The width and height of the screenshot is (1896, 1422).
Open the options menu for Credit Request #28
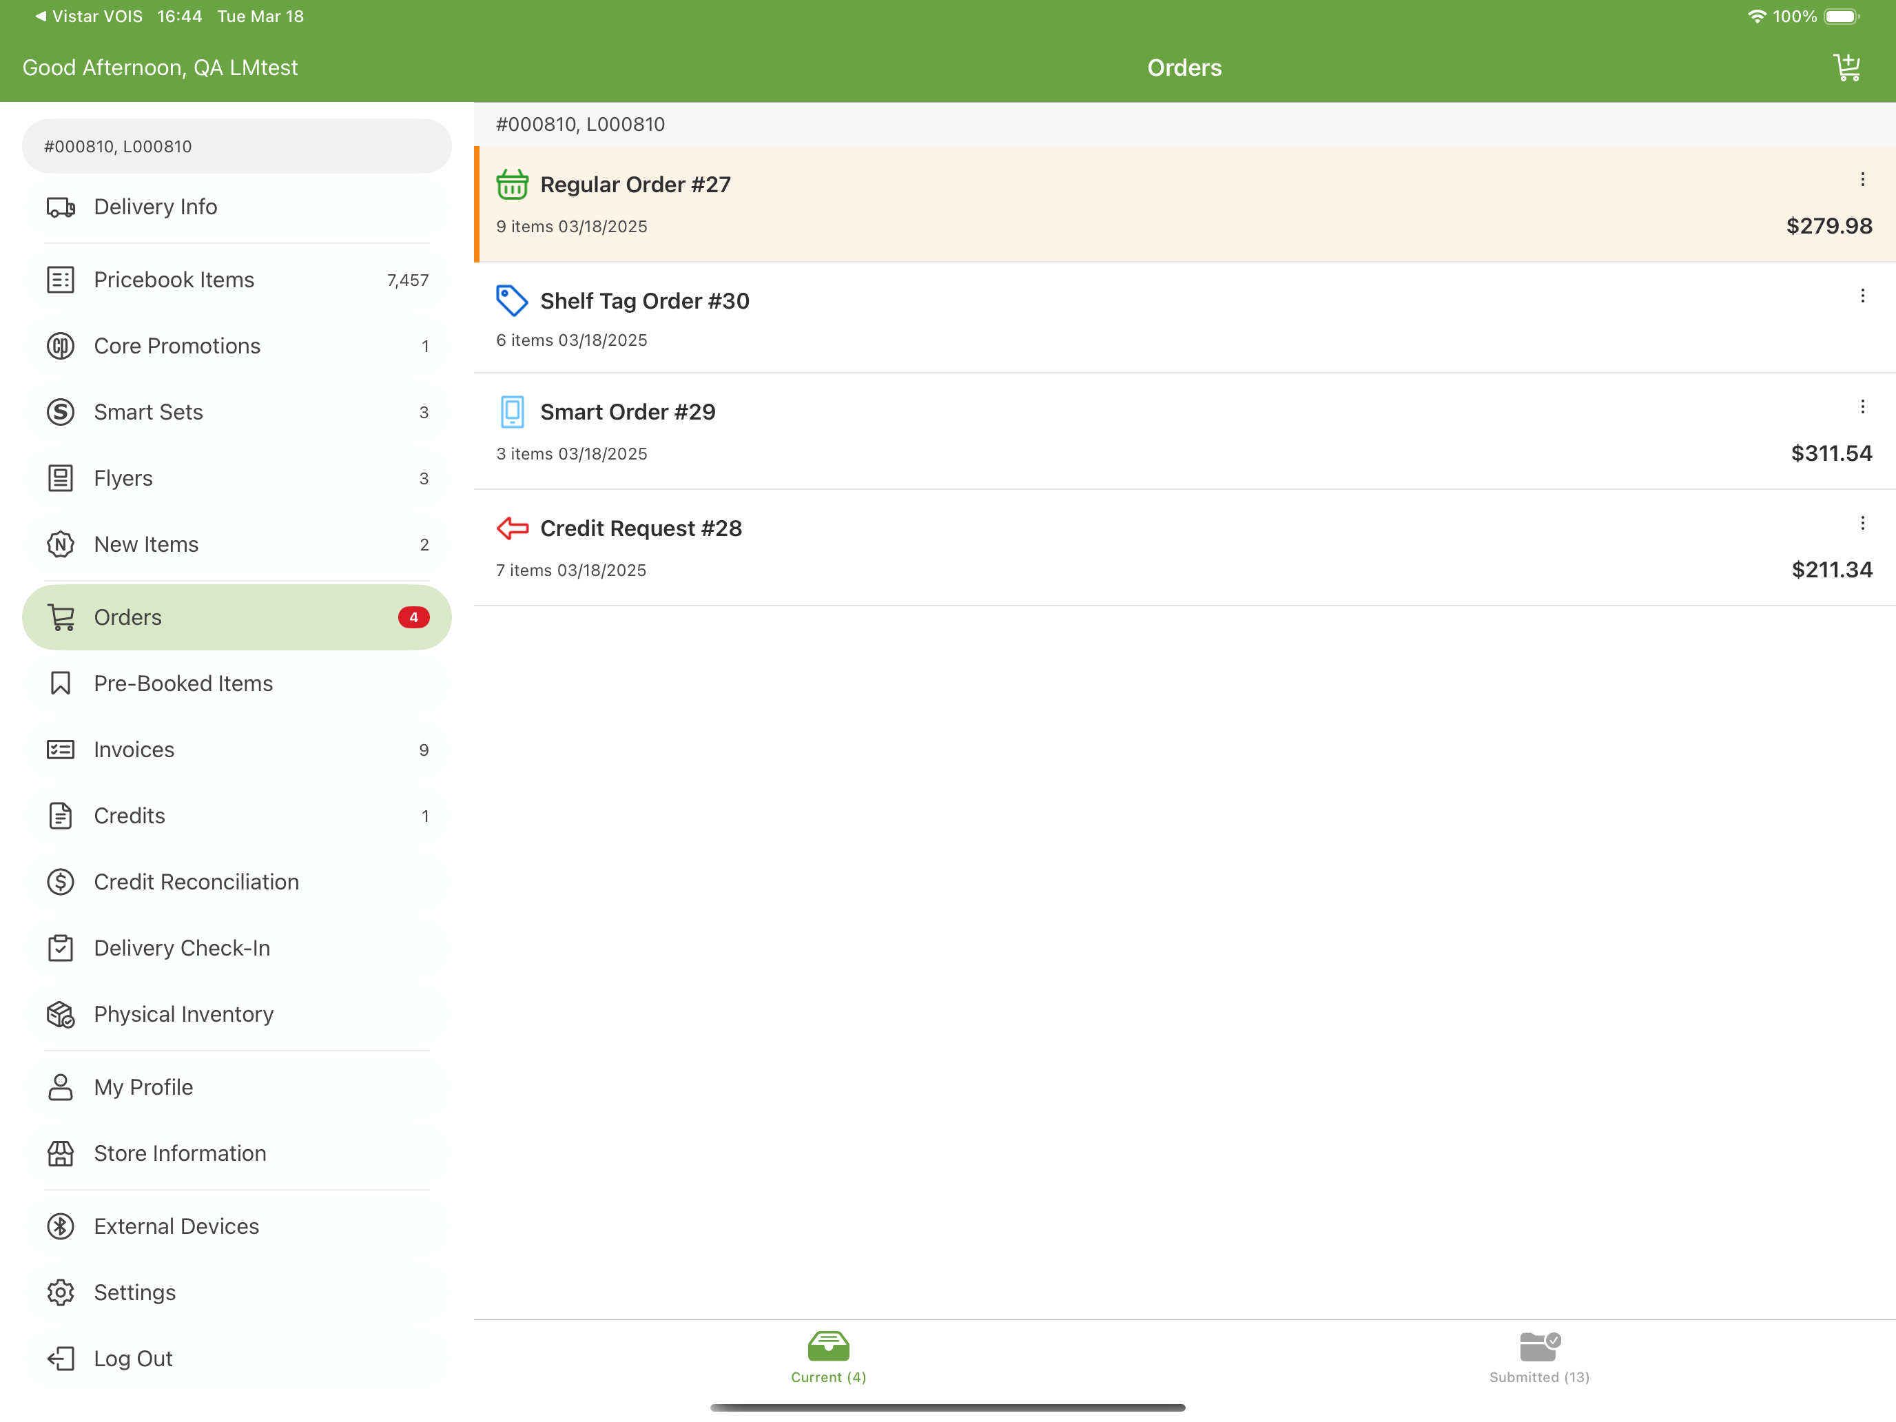(1862, 523)
